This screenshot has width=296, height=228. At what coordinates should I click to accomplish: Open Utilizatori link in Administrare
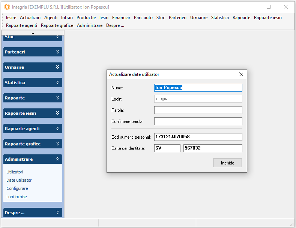click(15, 172)
